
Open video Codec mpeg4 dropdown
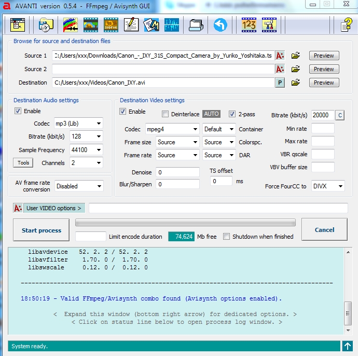(x=172, y=129)
